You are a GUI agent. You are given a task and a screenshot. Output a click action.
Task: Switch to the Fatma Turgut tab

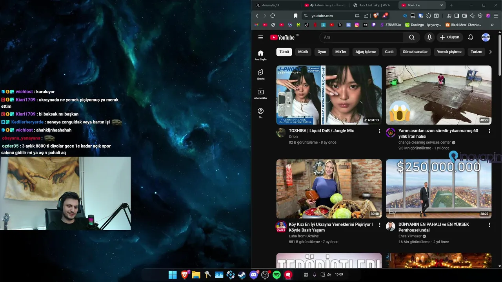click(326, 5)
